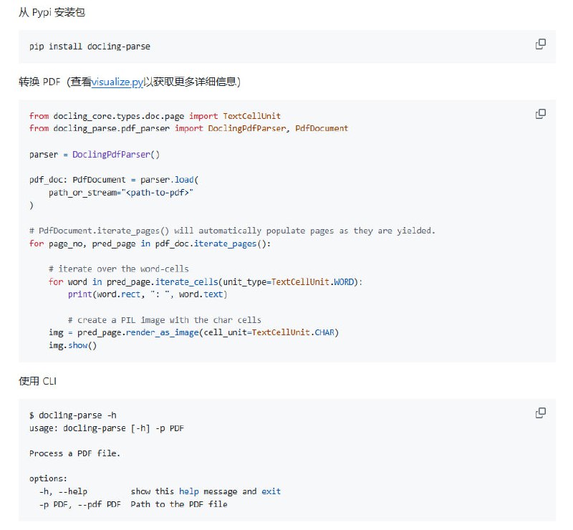This screenshot has height=530, width=573.
Task: Click the 'img.show()' line in code
Action: [x=72, y=345]
